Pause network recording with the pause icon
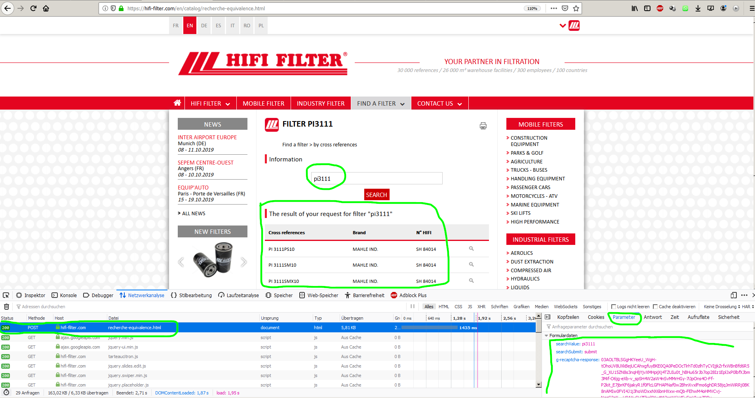 (x=413, y=306)
